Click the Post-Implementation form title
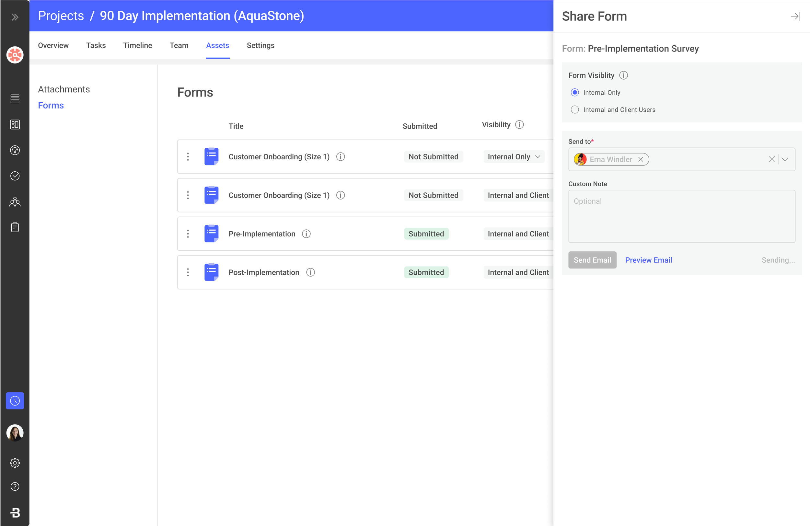 264,272
